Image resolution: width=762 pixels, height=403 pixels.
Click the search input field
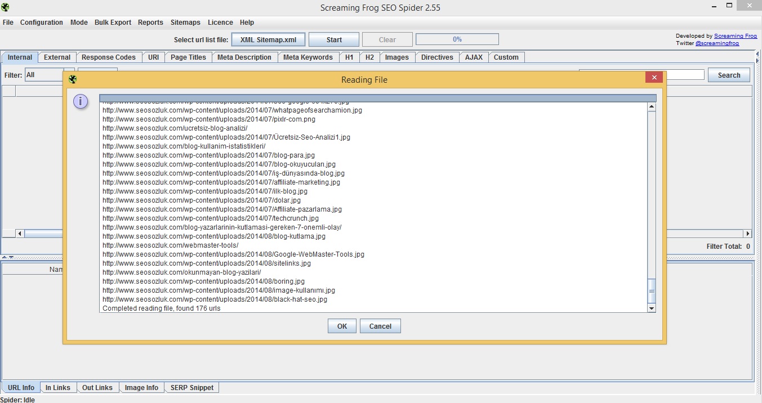click(x=684, y=75)
